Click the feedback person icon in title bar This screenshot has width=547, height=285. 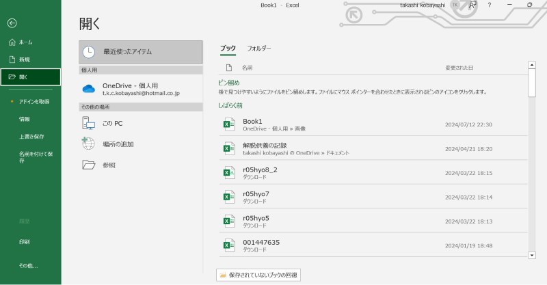[472, 5]
